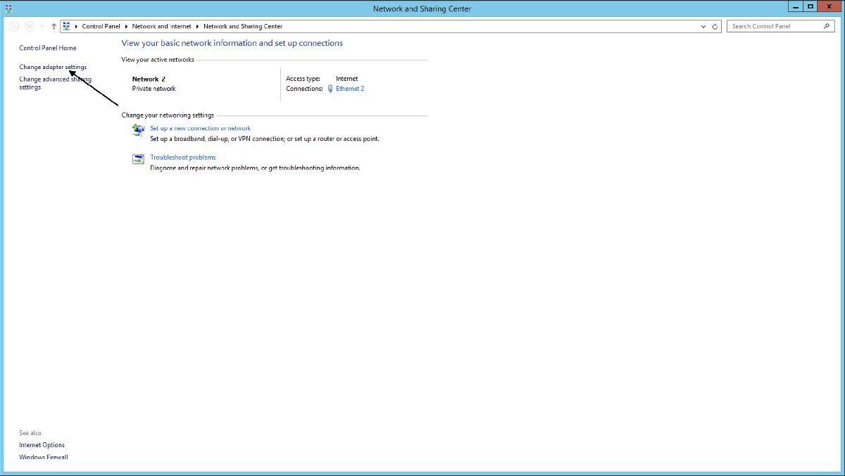Click the refresh icon in address bar
Screen dimensions: 845x476
tap(715, 26)
